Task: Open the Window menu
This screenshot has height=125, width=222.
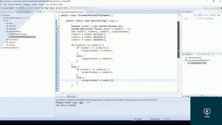Action: click(54, 5)
